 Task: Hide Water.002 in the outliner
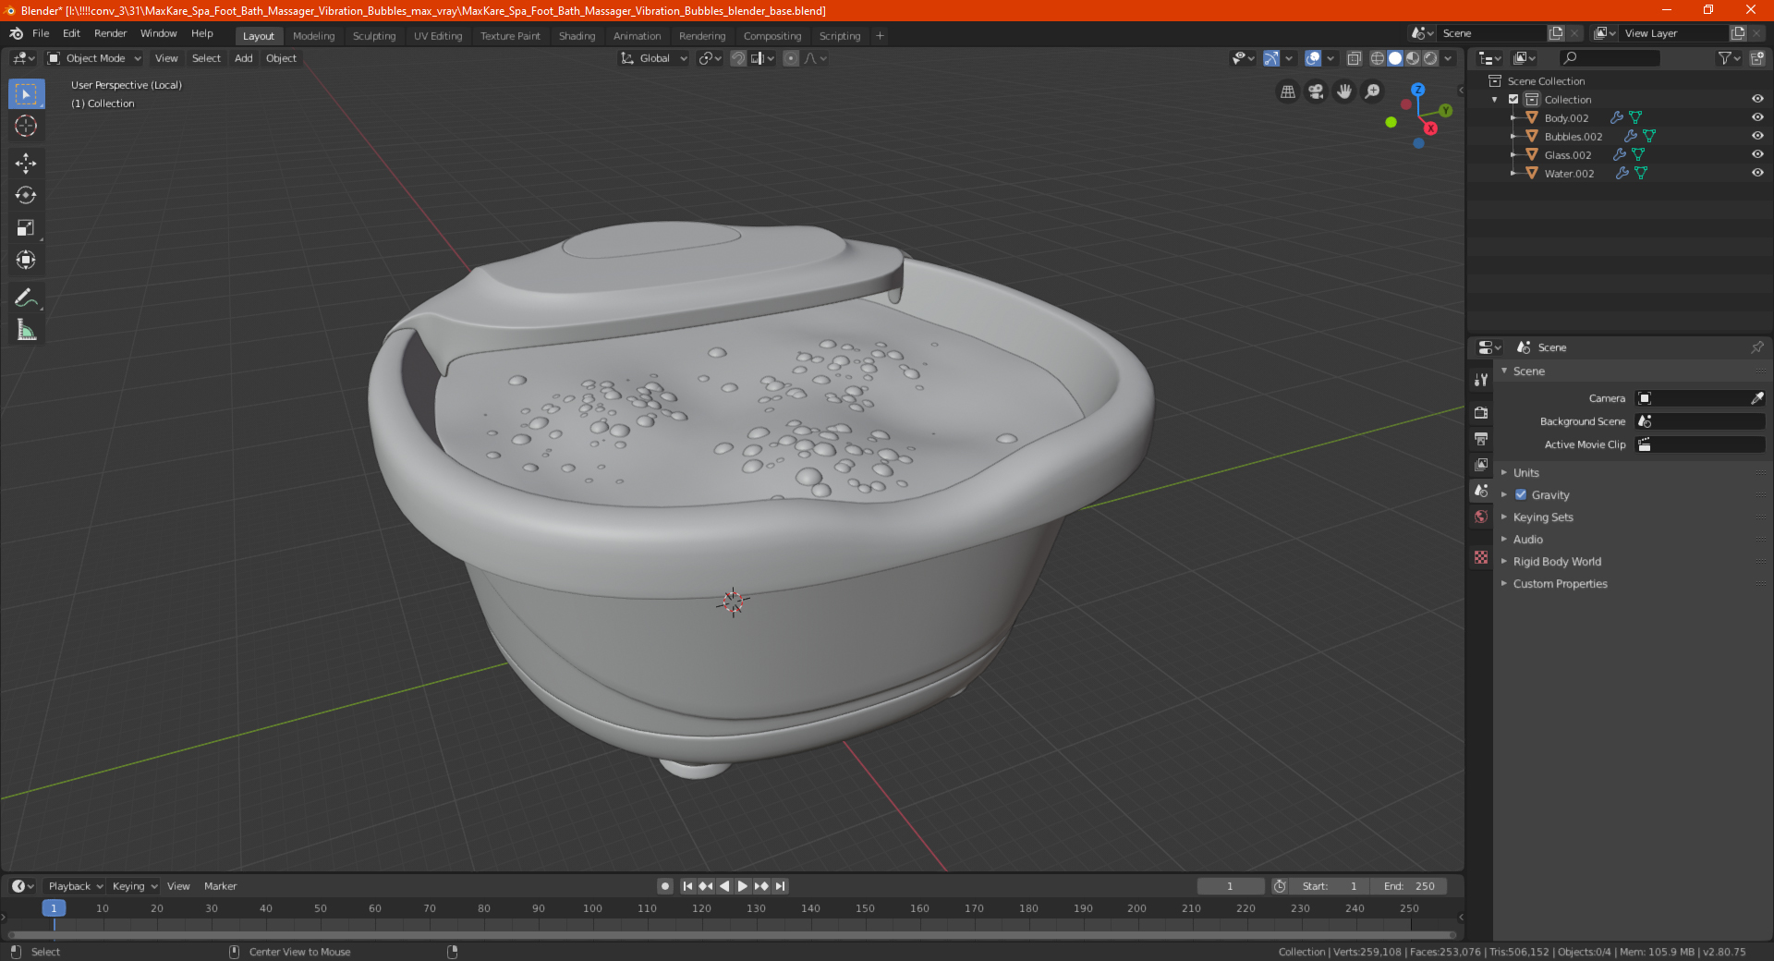pos(1757,173)
